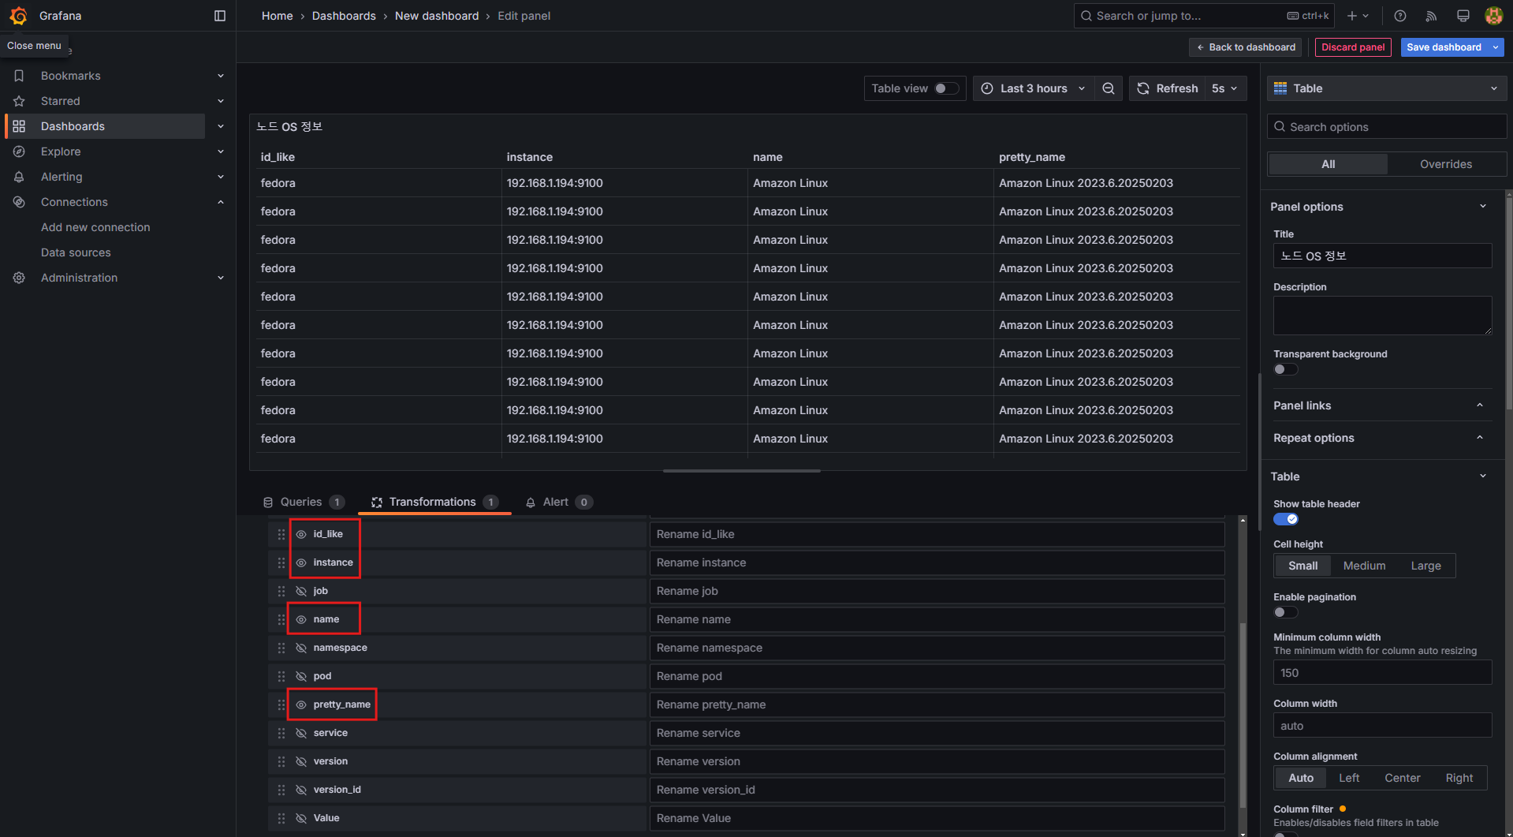Switch to the Transformations tab
This screenshot has height=837, width=1513.
[x=434, y=502]
